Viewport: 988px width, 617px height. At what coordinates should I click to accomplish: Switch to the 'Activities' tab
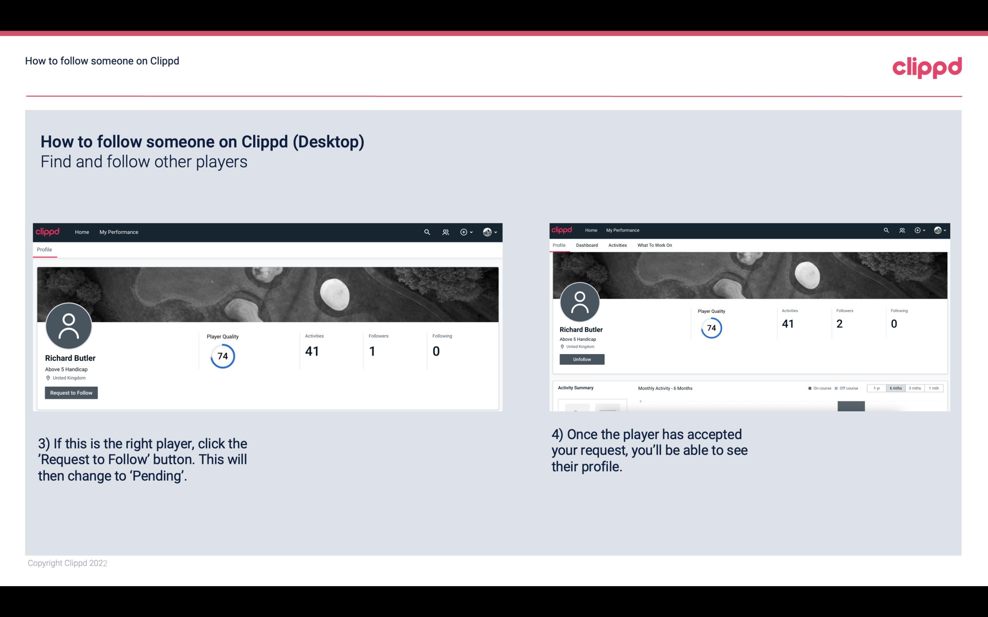(616, 245)
